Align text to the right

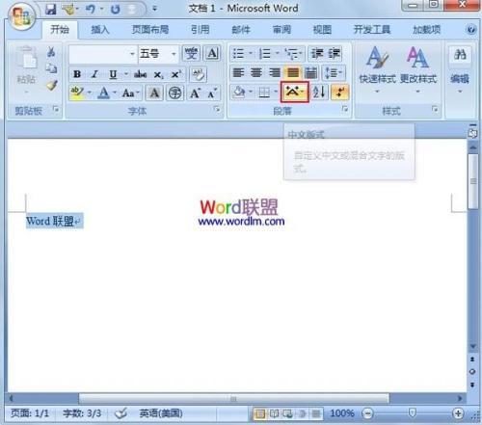(x=274, y=72)
